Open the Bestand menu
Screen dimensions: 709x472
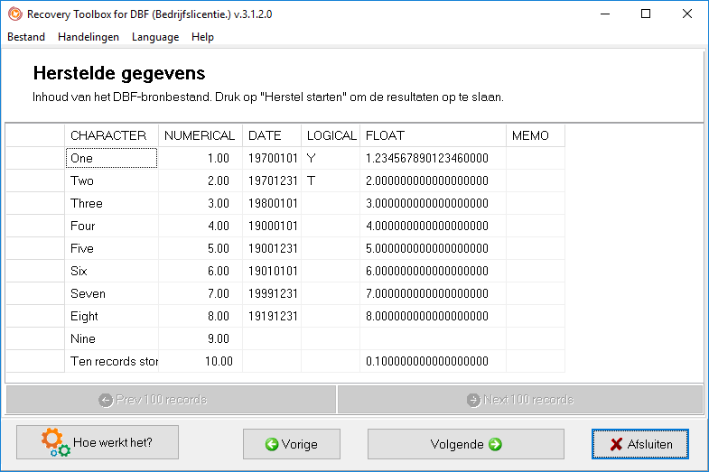pos(26,37)
